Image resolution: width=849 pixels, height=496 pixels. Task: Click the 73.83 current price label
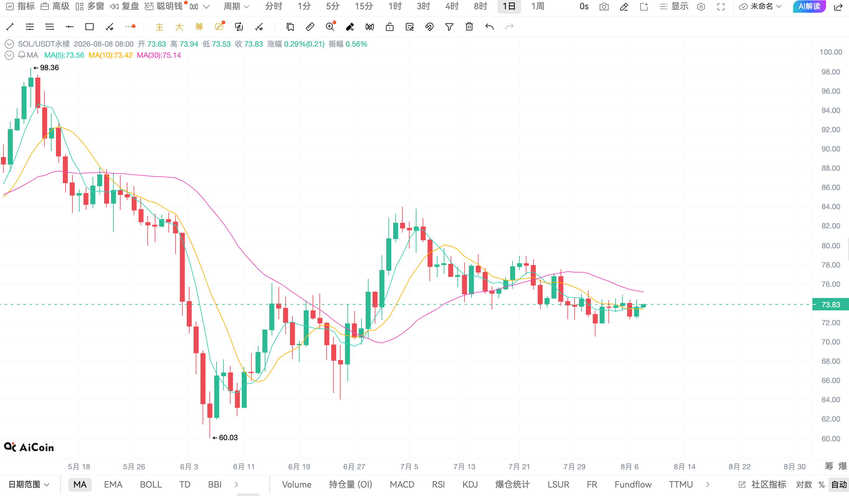point(830,304)
